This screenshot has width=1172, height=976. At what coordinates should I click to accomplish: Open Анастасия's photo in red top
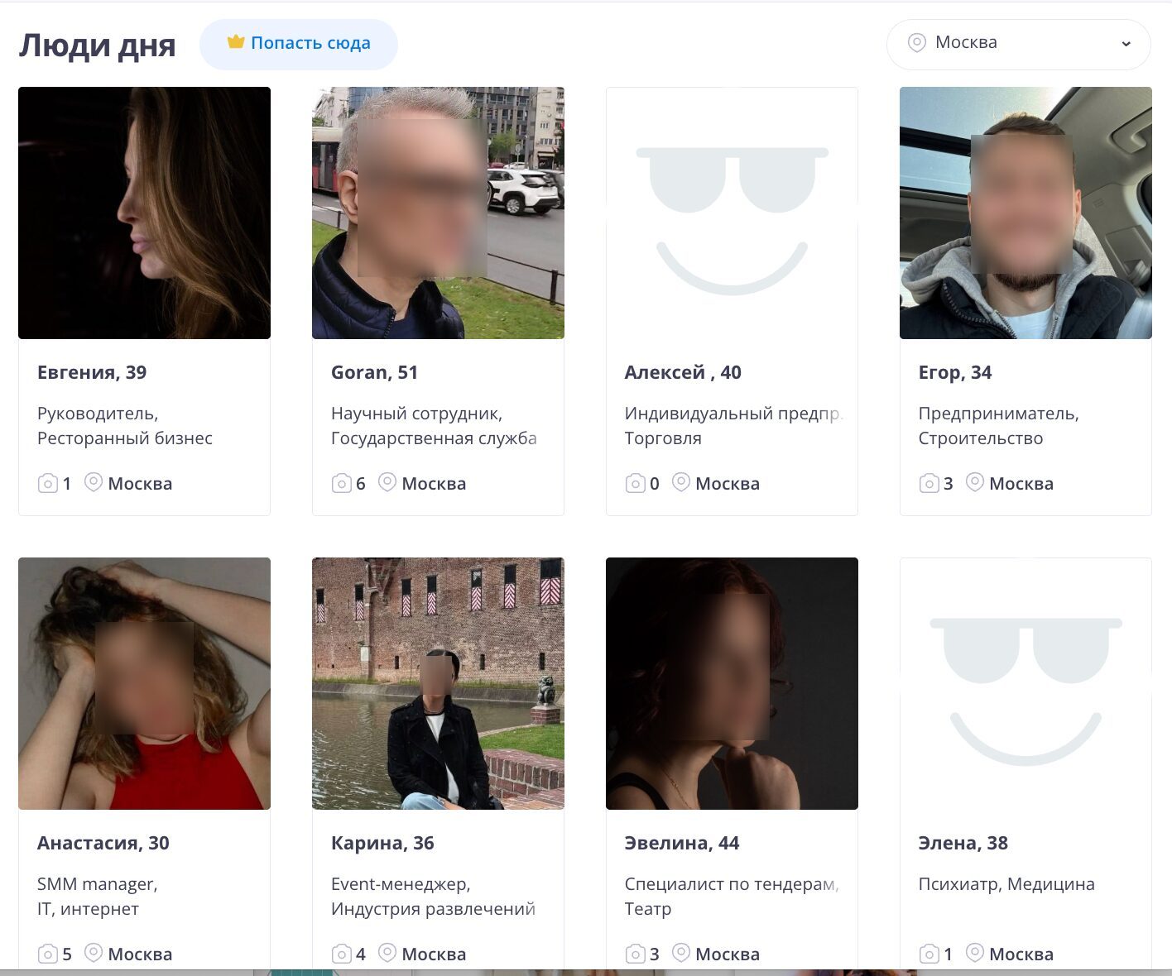pyautogui.click(x=144, y=683)
